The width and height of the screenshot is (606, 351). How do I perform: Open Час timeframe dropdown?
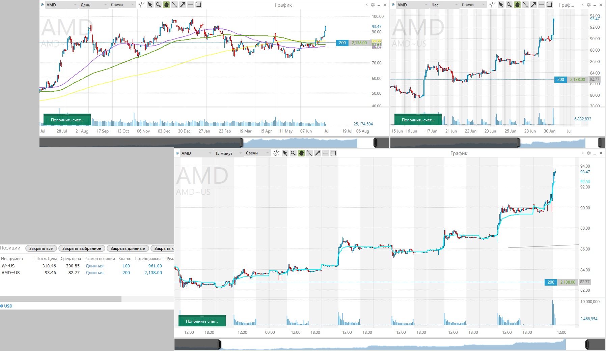coord(444,5)
